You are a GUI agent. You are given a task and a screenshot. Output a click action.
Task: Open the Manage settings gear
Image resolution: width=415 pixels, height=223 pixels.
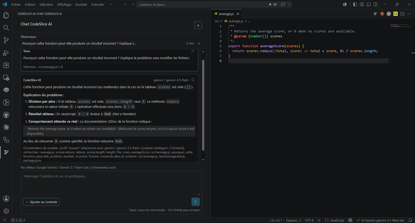point(6,211)
